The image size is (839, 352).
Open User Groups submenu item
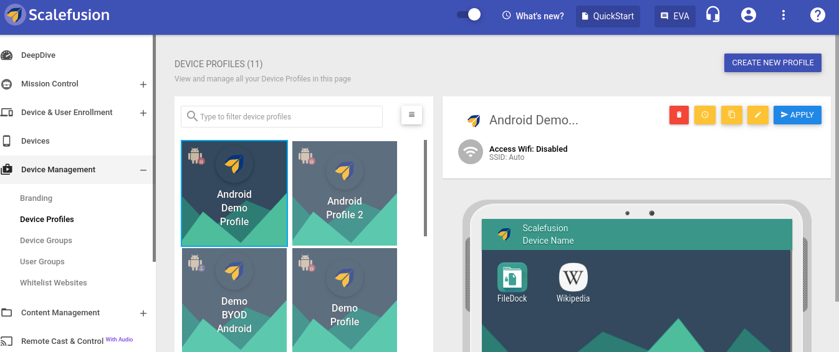point(42,262)
